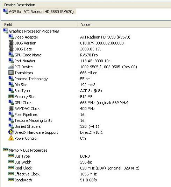Select the Graphics Processor Properties heading
Screen dimensions: 171x187
pyautogui.click(x=34, y=31)
